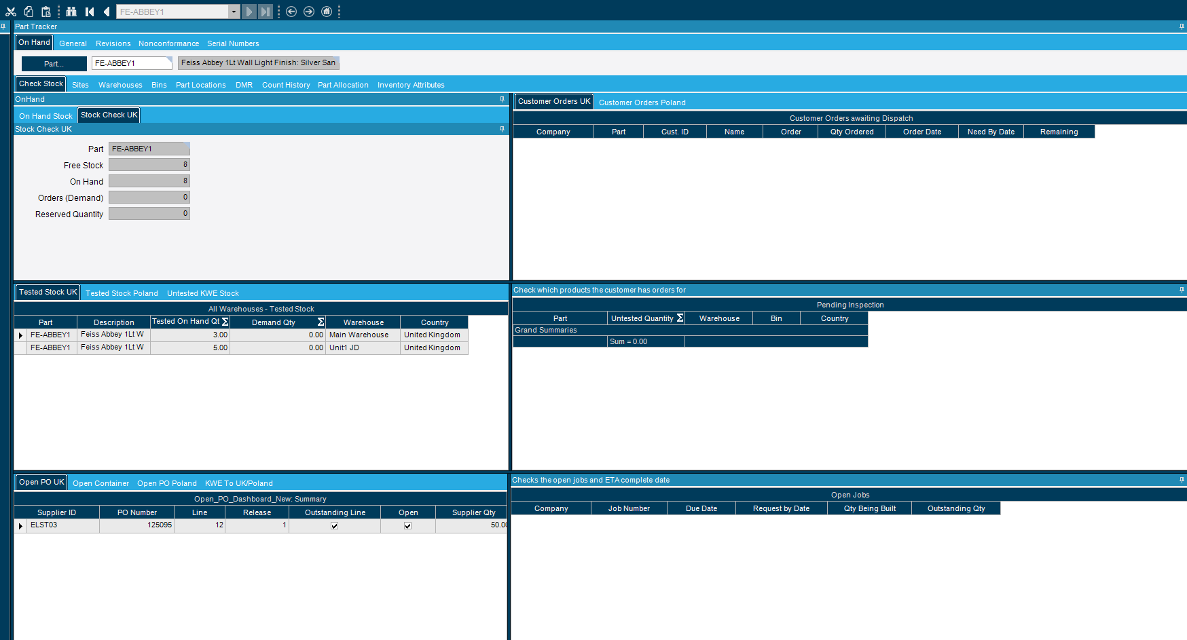The height and width of the screenshot is (640, 1187).
Task: Open the Open PO Poland tab
Action: (166, 483)
